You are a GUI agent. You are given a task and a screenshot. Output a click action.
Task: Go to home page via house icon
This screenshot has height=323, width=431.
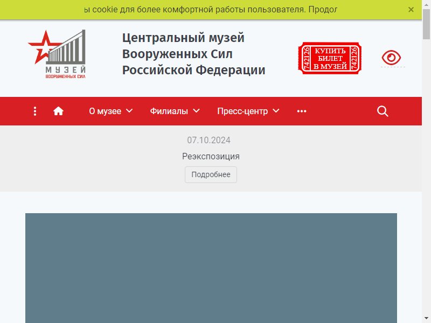(x=58, y=111)
